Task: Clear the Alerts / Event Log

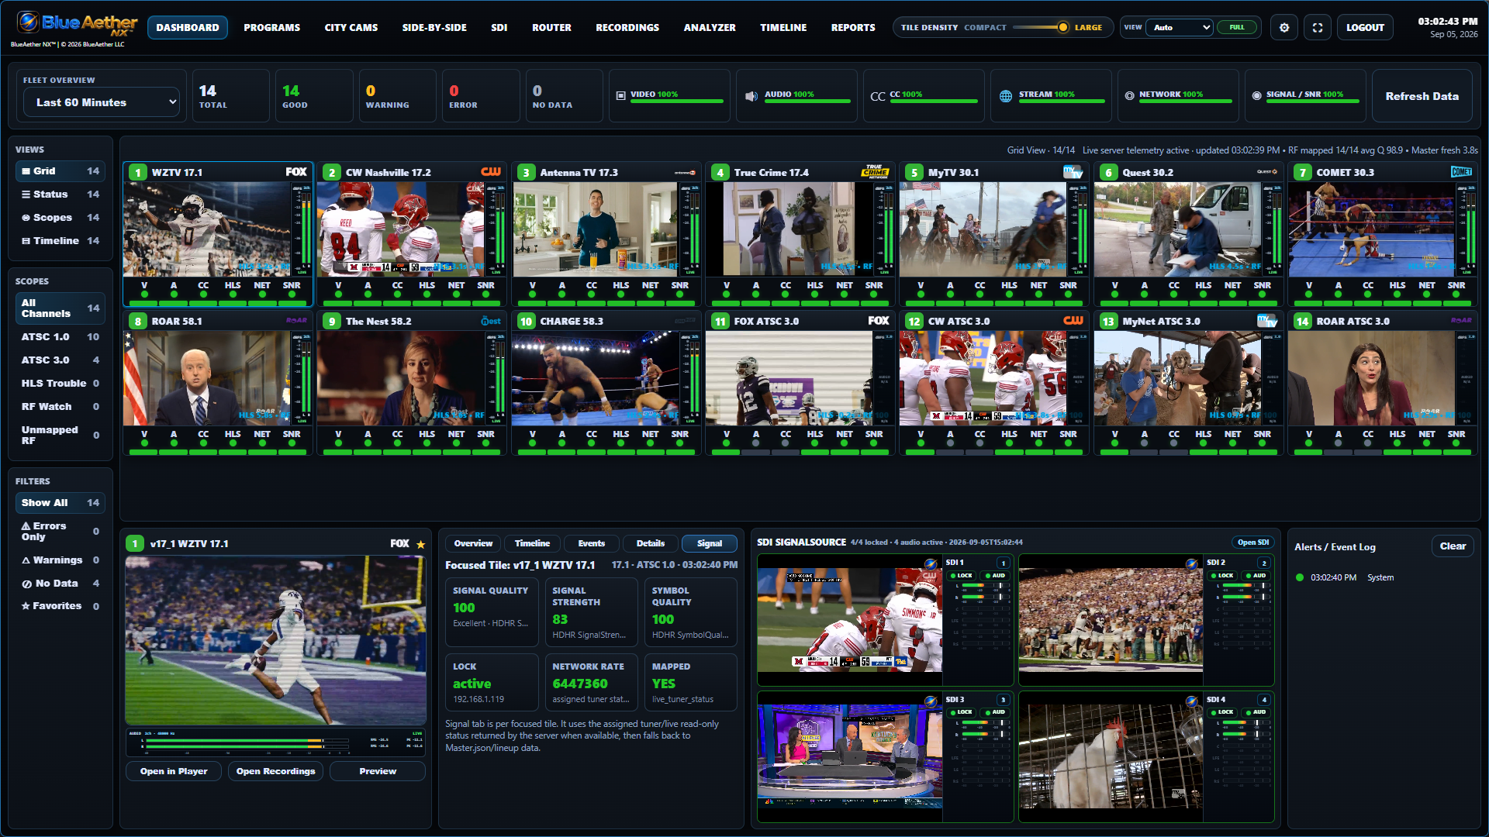Action: click(1453, 546)
